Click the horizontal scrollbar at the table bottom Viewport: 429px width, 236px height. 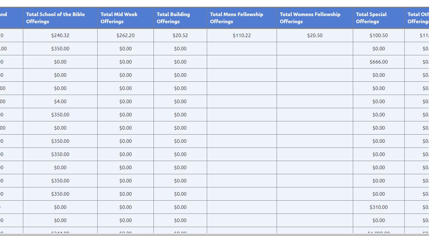click(215, 235)
